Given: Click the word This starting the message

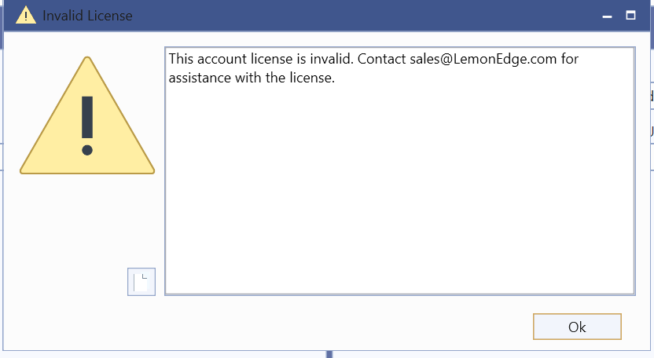Looking at the screenshot, I should [181, 59].
